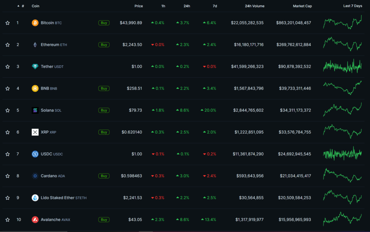Favorite Bitcoin with its star icon
Image resolution: width=370 pixels, height=232 pixels.
coord(8,23)
